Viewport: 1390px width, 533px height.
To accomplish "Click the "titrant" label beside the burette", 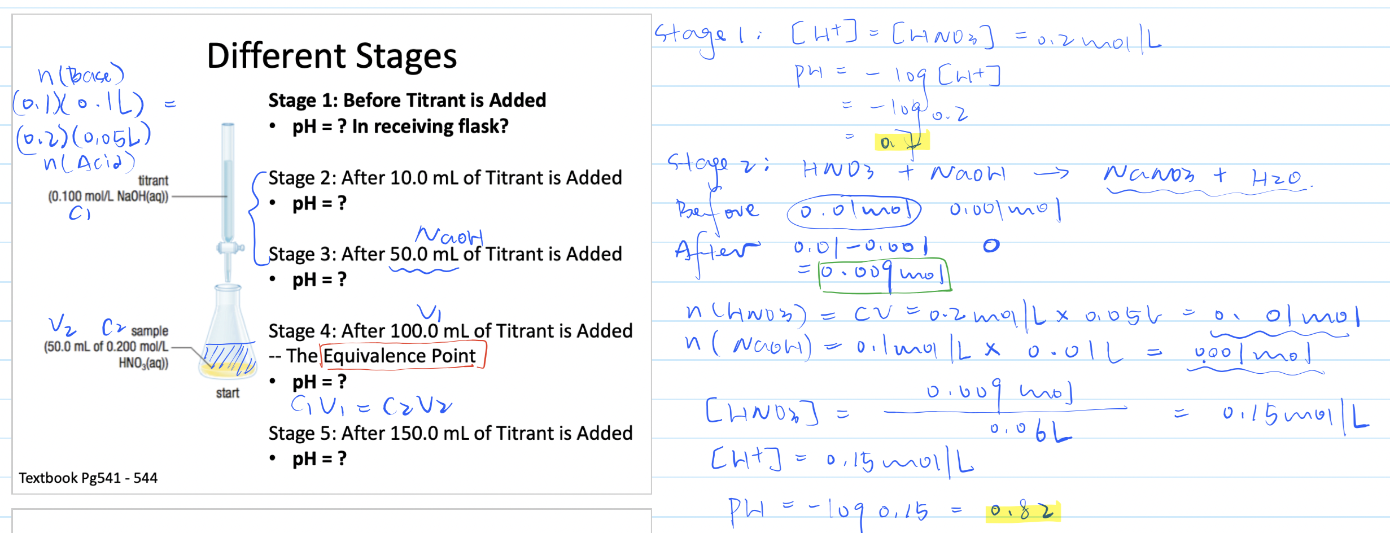I will pos(153,181).
